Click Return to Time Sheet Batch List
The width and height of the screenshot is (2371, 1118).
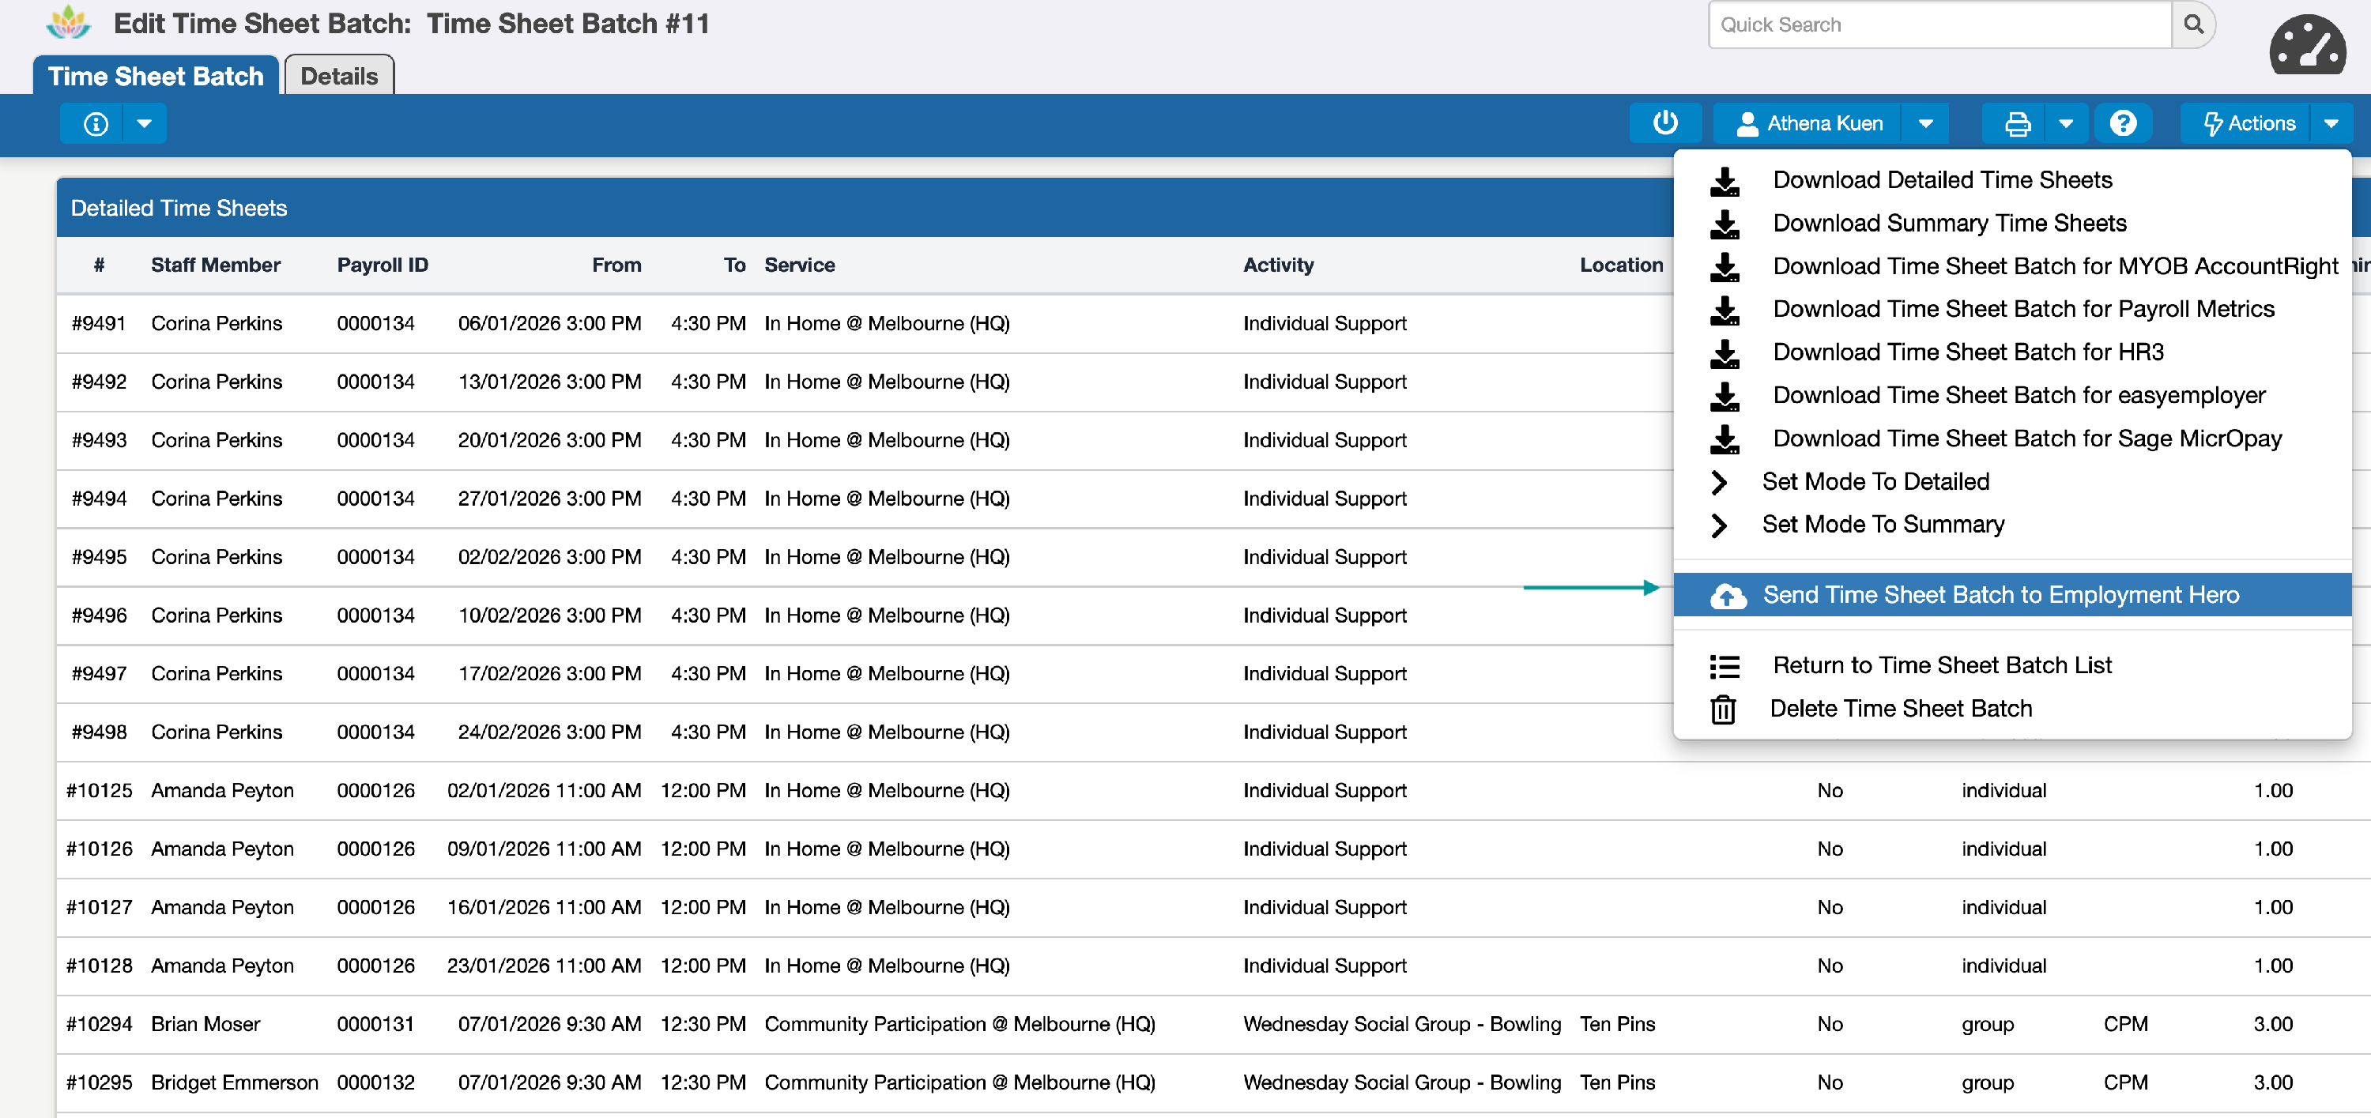tap(1941, 665)
